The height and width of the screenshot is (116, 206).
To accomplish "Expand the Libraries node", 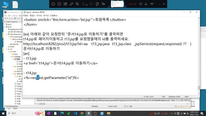I will click(x=9, y=44).
